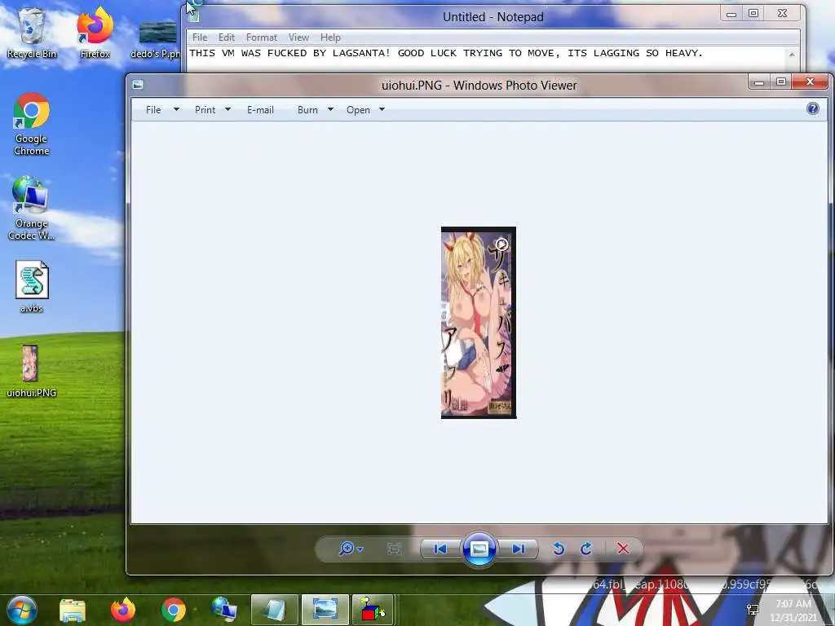Open the Windows Start menu
This screenshot has height=626, width=835.
tap(21, 610)
